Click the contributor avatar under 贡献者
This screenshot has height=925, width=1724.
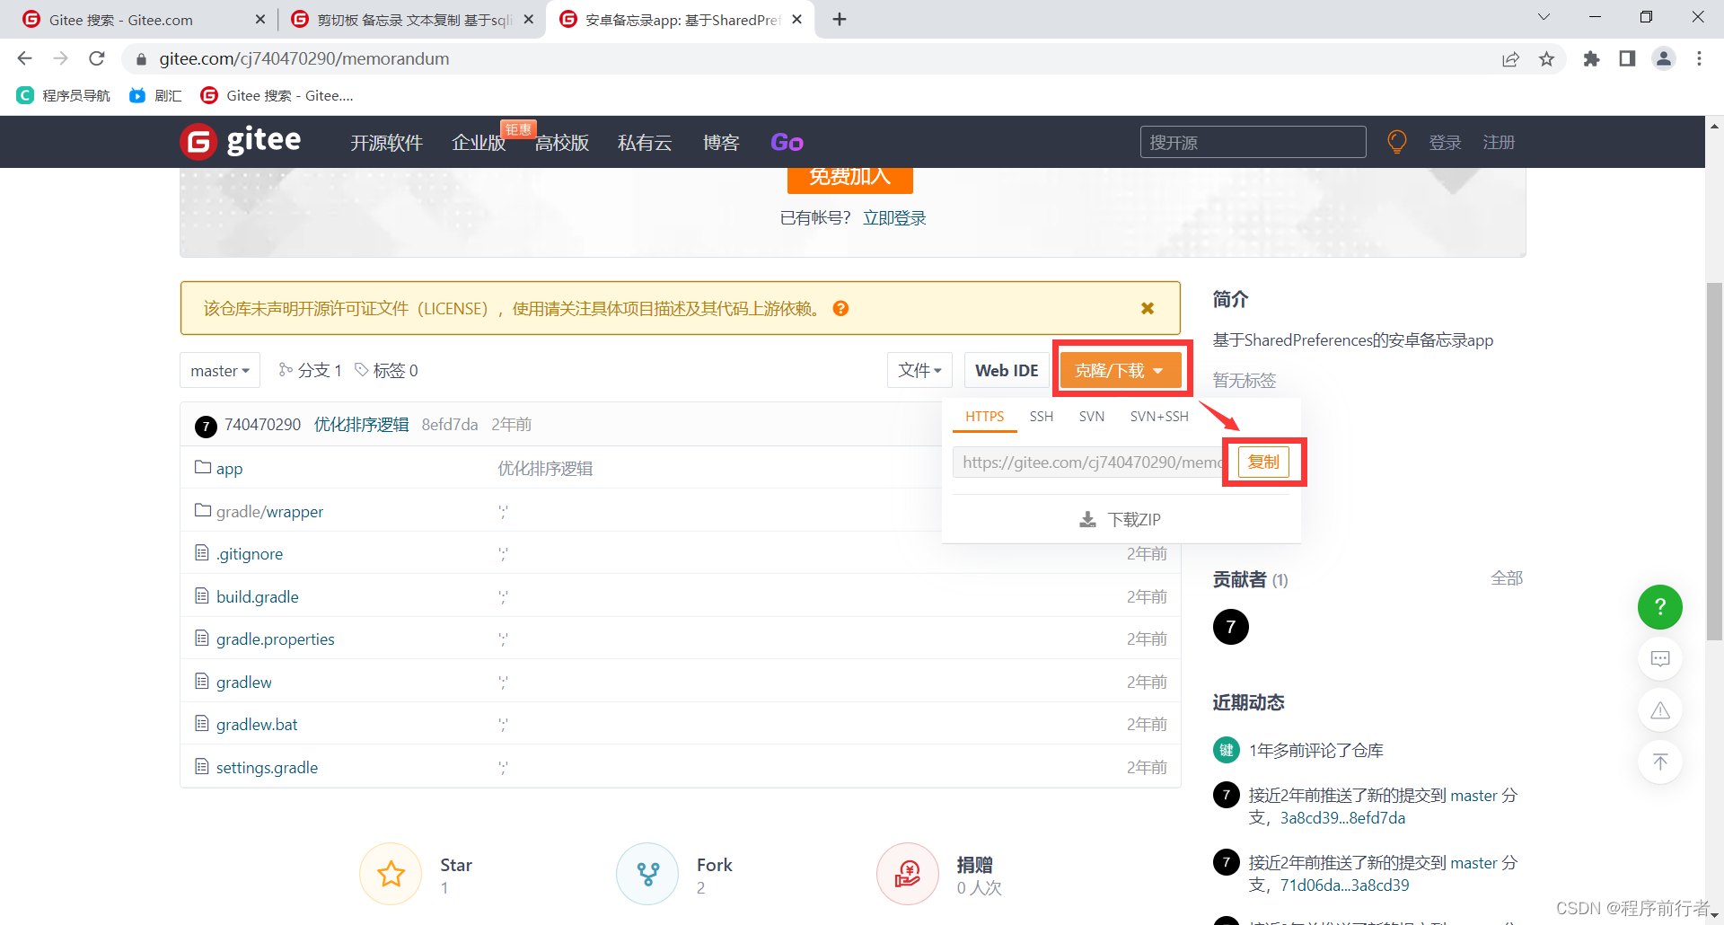(x=1231, y=627)
